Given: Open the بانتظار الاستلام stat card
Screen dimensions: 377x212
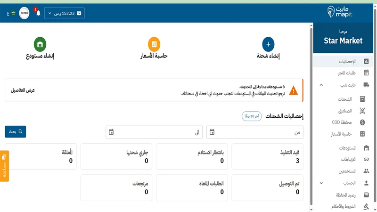Looking at the screenshot, I should click(192, 156).
